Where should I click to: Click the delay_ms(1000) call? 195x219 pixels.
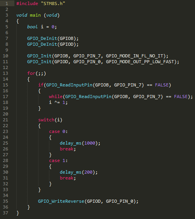point(80,143)
